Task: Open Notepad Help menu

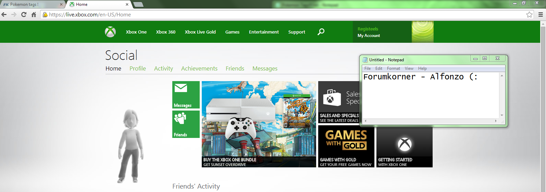Action: click(x=422, y=68)
